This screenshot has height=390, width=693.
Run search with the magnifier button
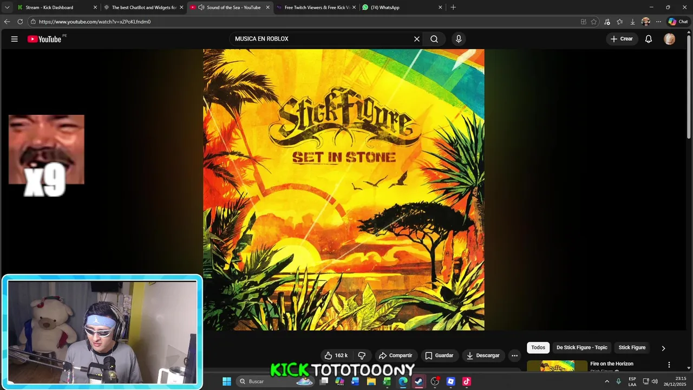434,39
